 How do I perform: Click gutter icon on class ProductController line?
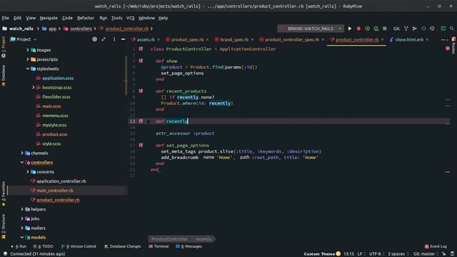click(x=141, y=49)
